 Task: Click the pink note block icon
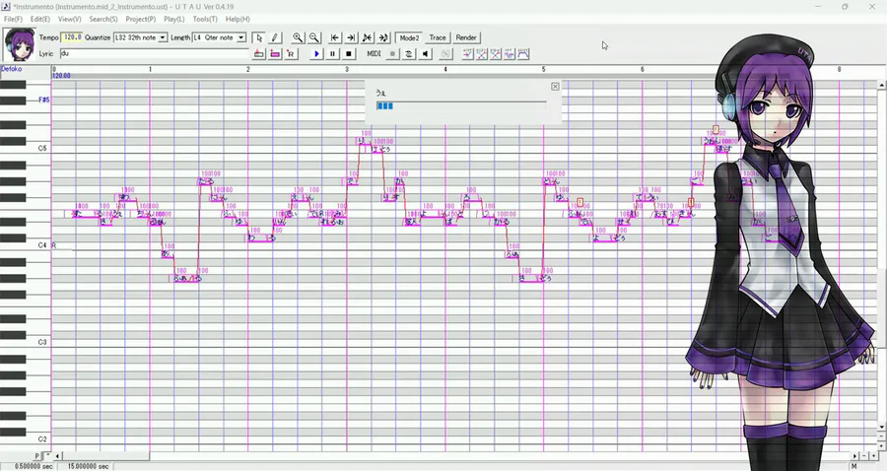coord(275,54)
